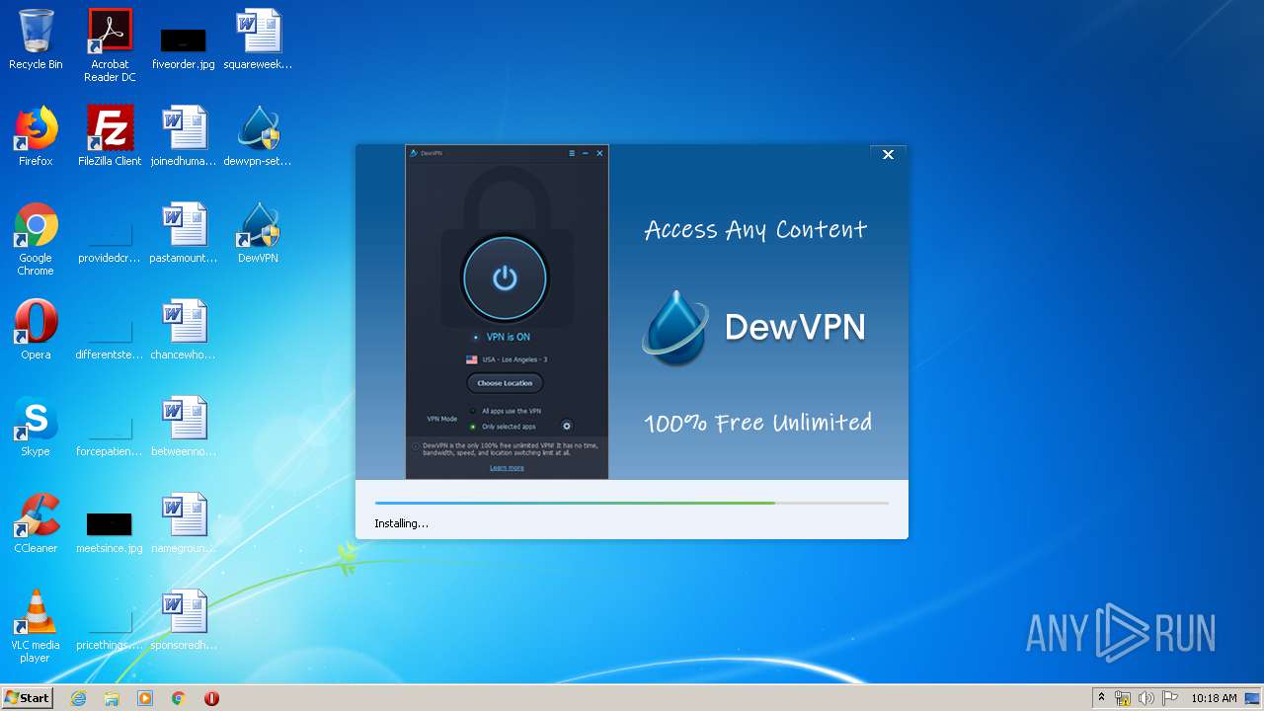Click Choose Location in the preview

(505, 383)
